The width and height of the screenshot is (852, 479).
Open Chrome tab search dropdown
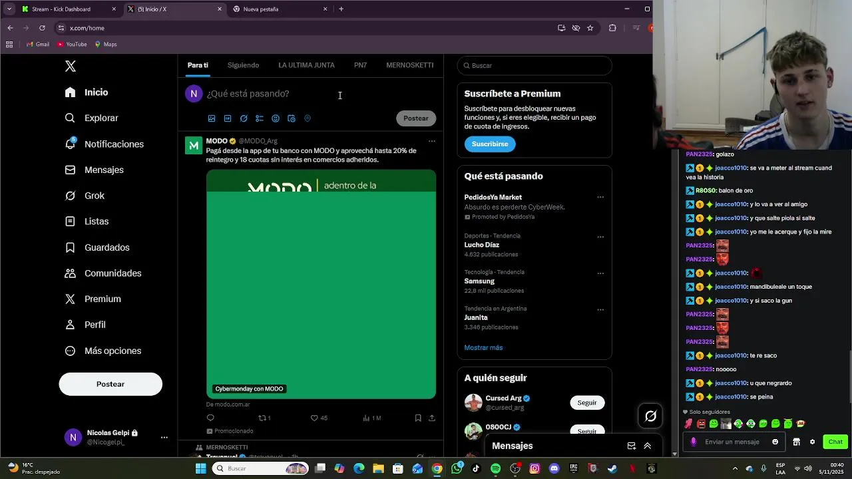pyautogui.click(x=9, y=9)
